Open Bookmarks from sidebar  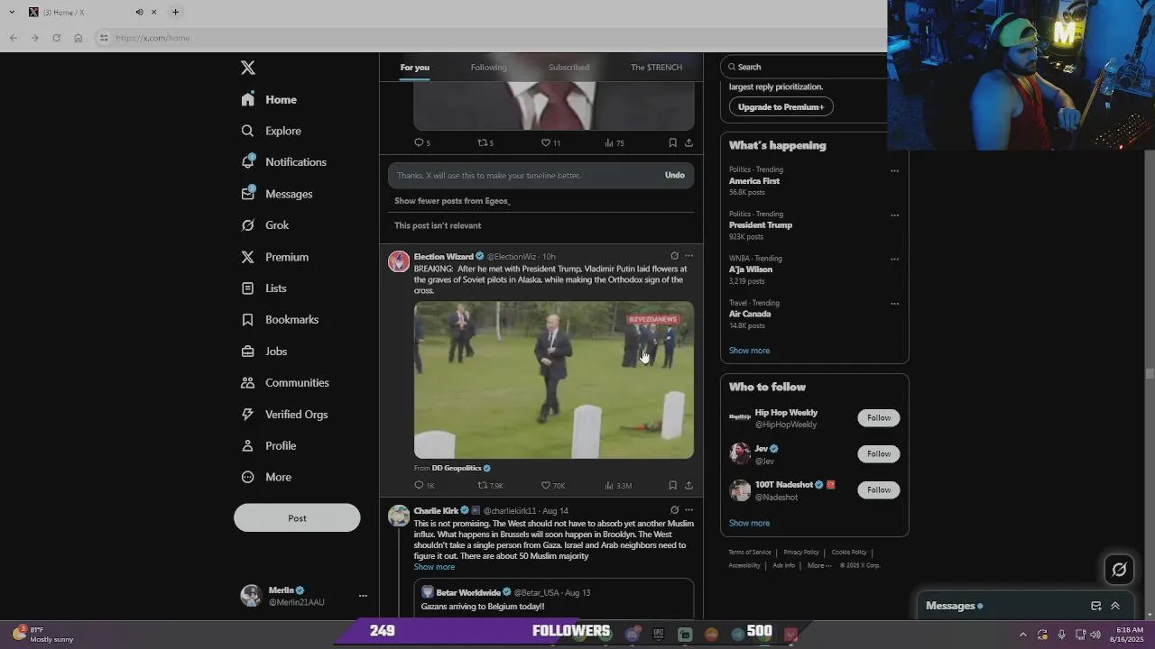(x=280, y=320)
